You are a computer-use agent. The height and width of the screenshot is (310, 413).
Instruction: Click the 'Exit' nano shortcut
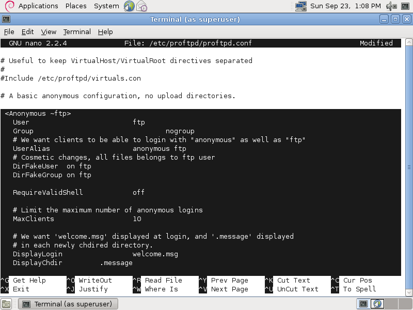21,289
